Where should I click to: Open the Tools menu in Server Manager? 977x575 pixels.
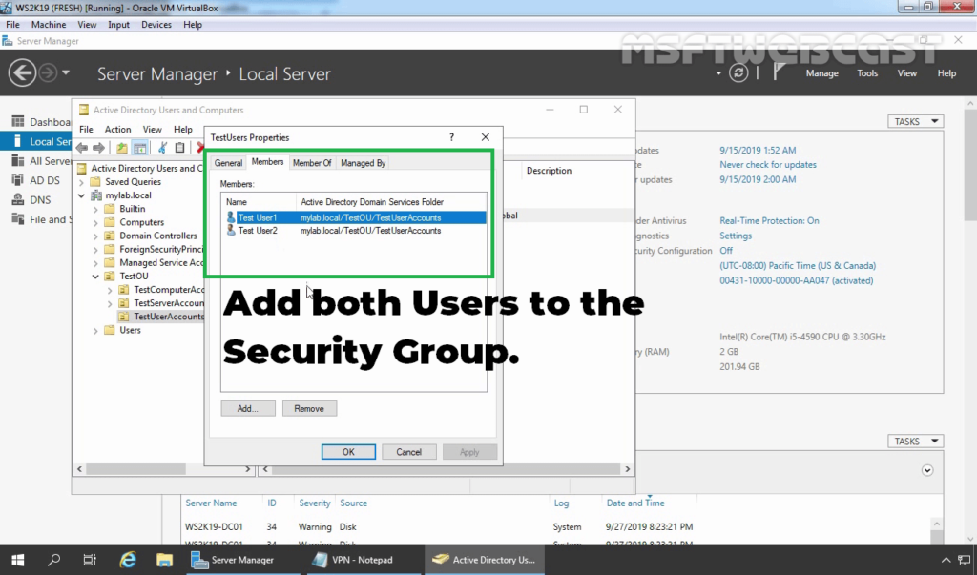point(866,73)
